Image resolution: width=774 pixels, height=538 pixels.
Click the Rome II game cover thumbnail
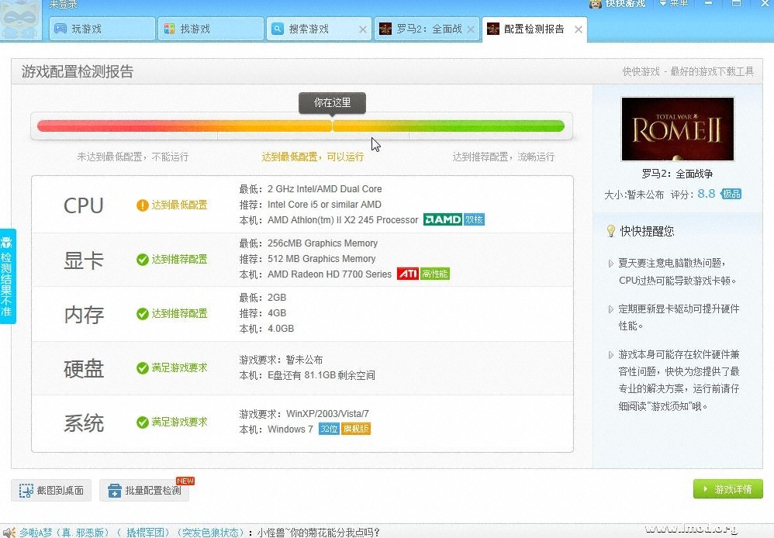[x=677, y=129]
